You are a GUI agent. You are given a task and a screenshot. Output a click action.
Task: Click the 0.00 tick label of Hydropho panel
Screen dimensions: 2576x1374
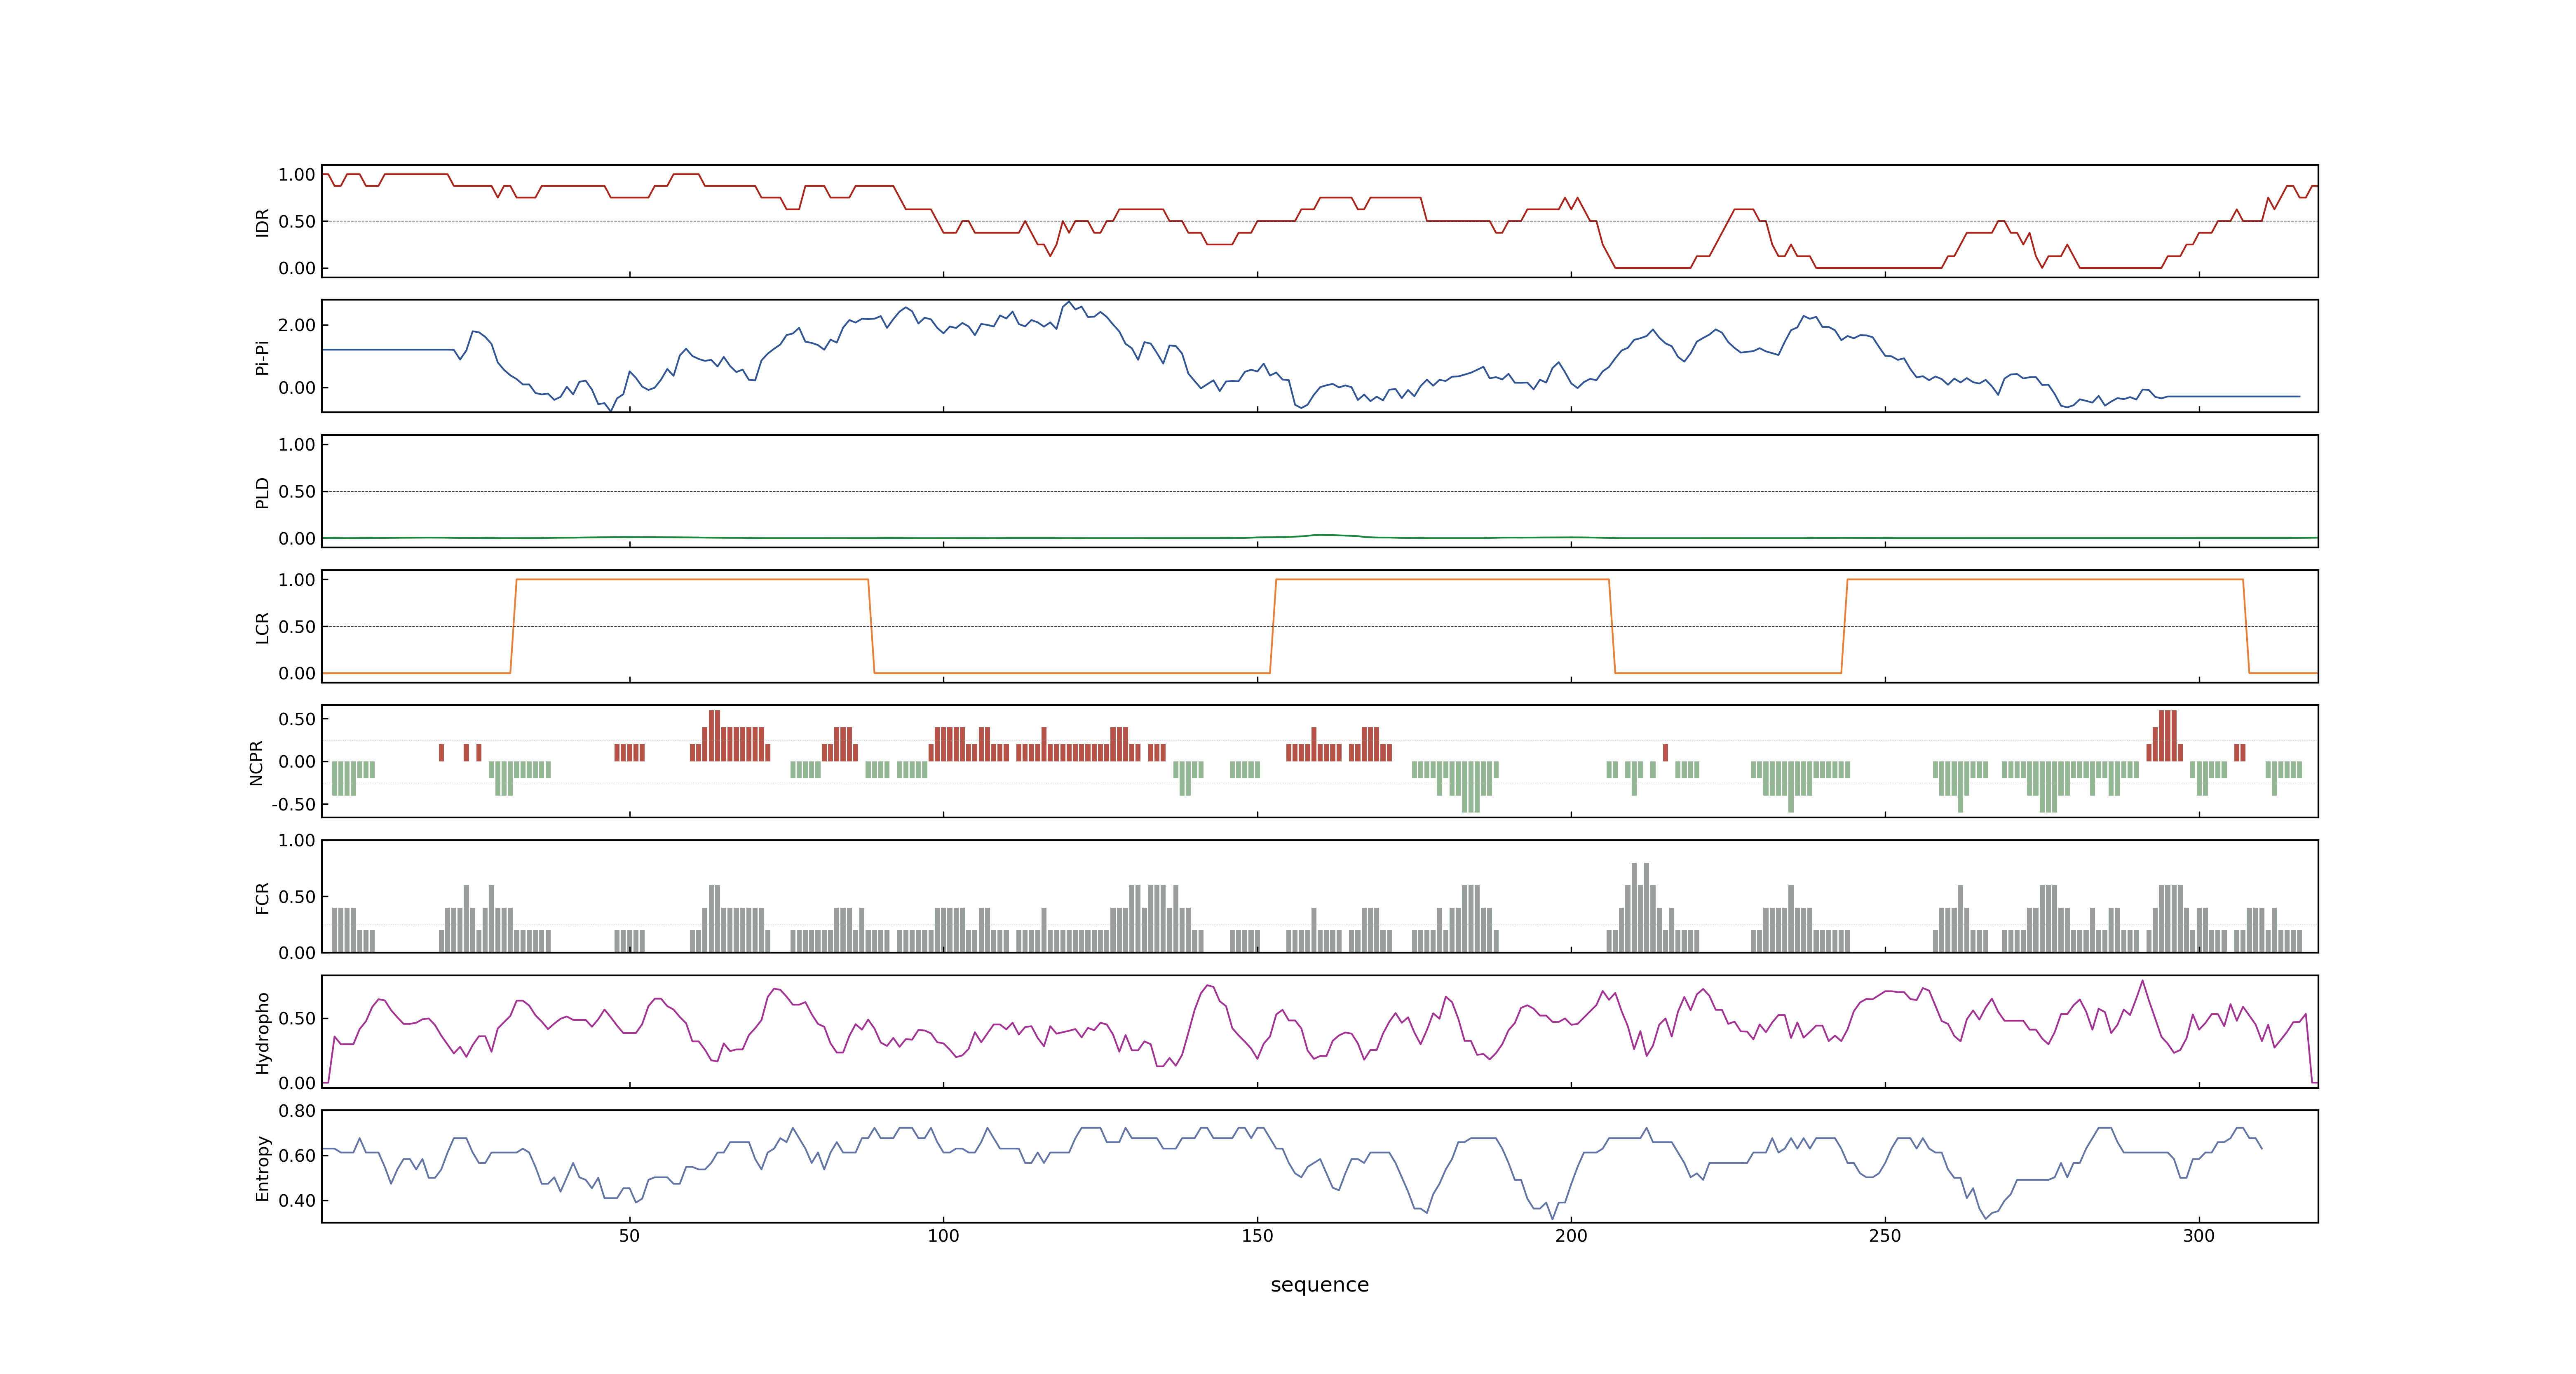(x=297, y=1083)
